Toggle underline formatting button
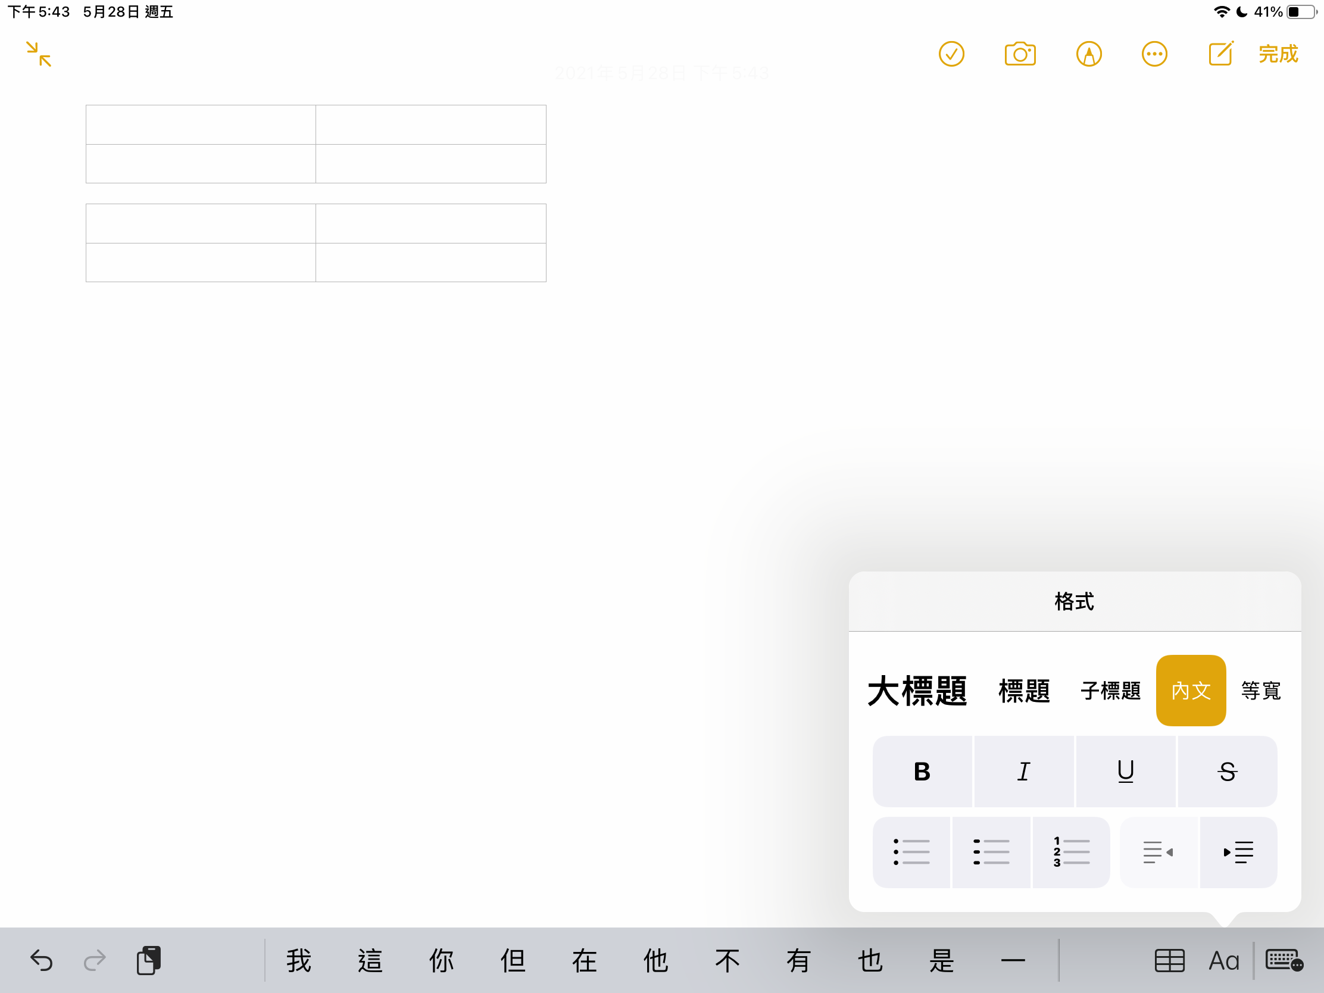 1125,772
